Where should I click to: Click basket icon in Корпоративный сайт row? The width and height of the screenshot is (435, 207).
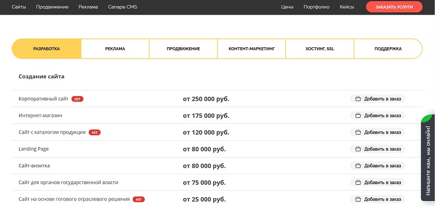tap(358, 99)
